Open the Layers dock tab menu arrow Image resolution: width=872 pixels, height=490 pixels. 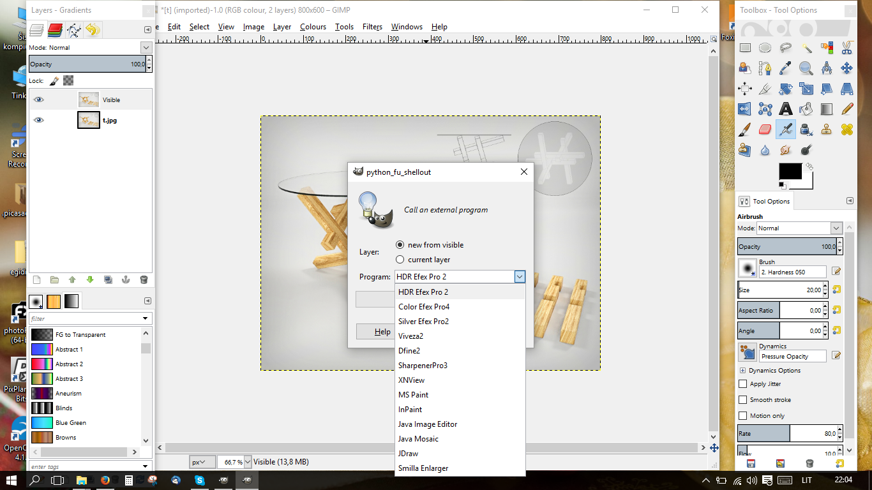pos(148,29)
